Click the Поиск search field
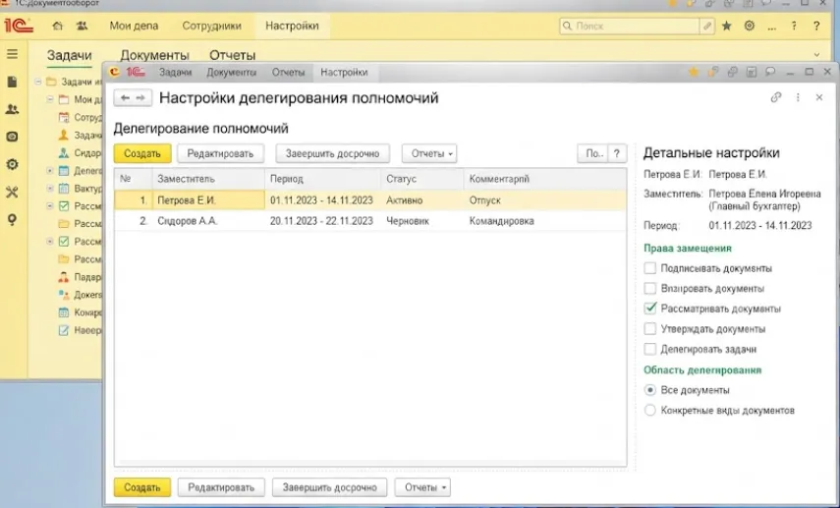The width and height of the screenshot is (840, 508). pyautogui.click(x=631, y=26)
